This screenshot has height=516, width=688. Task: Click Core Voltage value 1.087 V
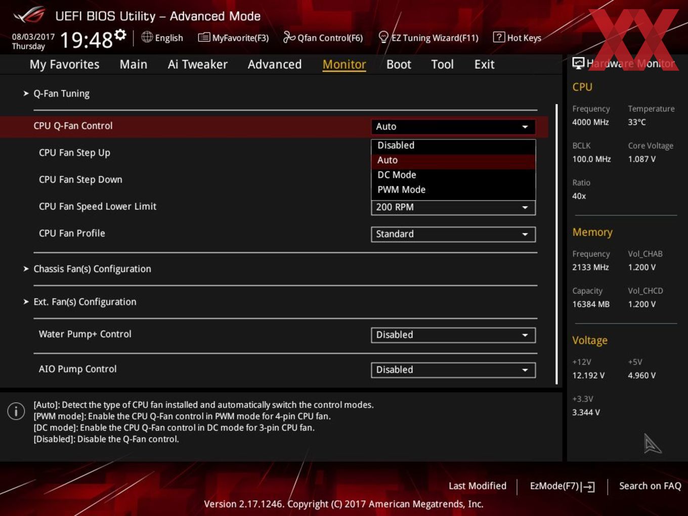[x=641, y=159]
